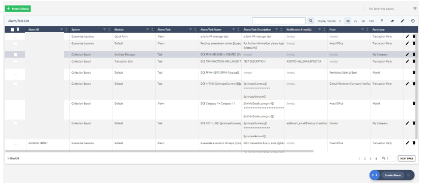Check the Ancillary Message row checkbox
The height and width of the screenshot is (184, 424).
pos(15,54)
